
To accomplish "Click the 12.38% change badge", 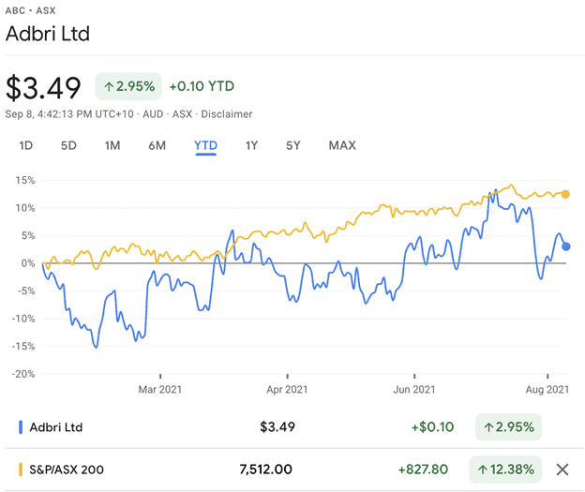I will pos(505,470).
